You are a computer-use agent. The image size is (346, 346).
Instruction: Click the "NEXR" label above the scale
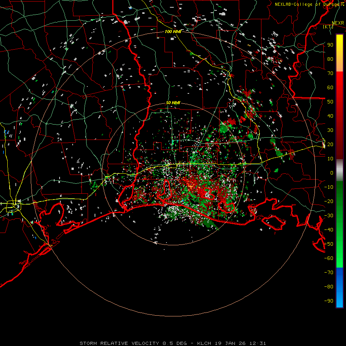click(338, 23)
